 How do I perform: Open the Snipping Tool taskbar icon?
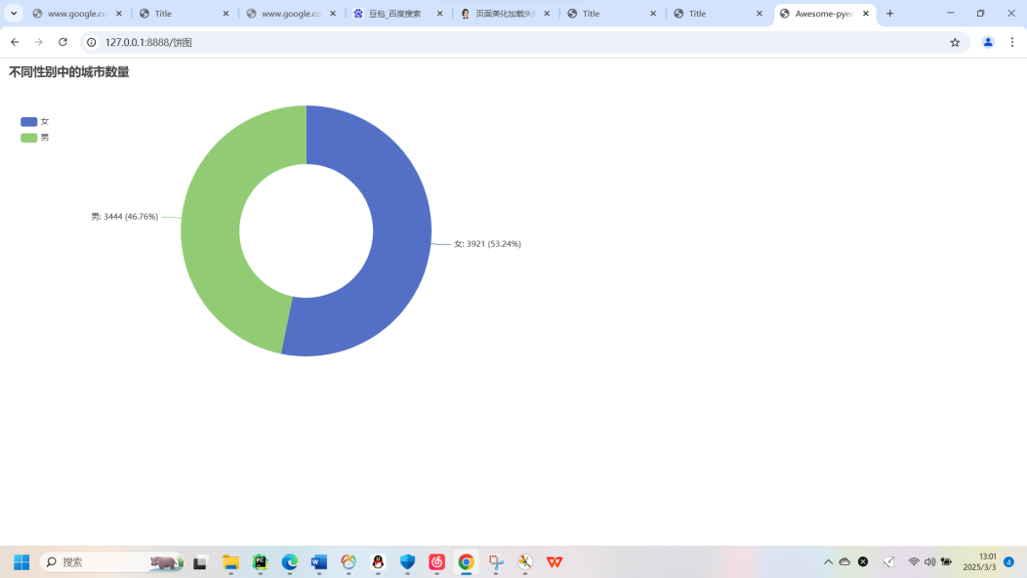(x=496, y=561)
